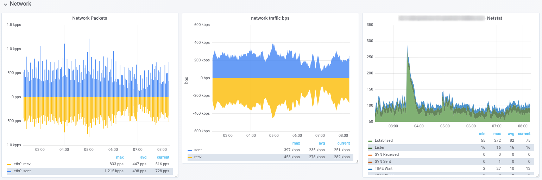Click the Netstat panel title

click(x=494, y=18)
